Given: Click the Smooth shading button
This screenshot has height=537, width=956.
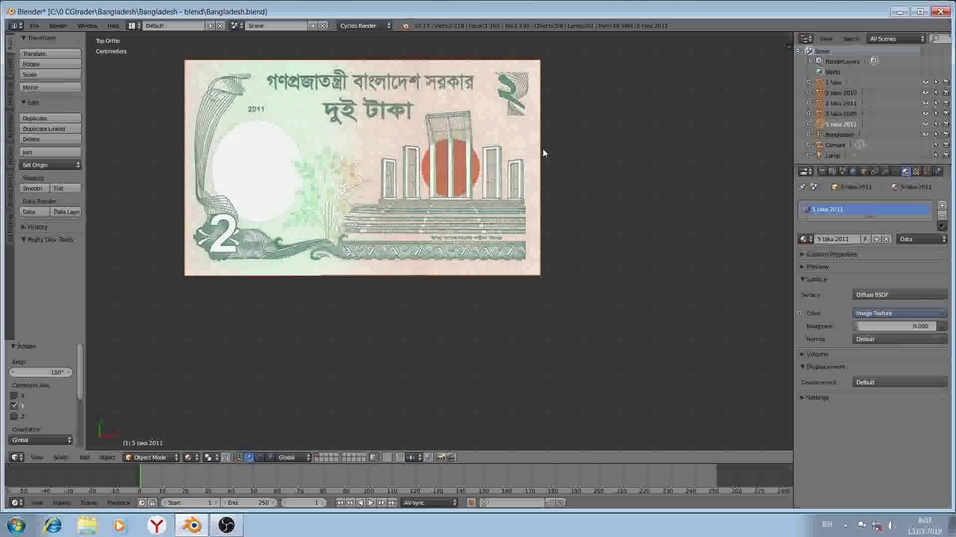Looking at the screenshot, I should (x=34, y=188).
